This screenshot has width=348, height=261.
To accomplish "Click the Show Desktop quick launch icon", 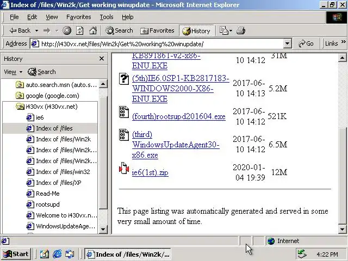I will coord(45,254).
